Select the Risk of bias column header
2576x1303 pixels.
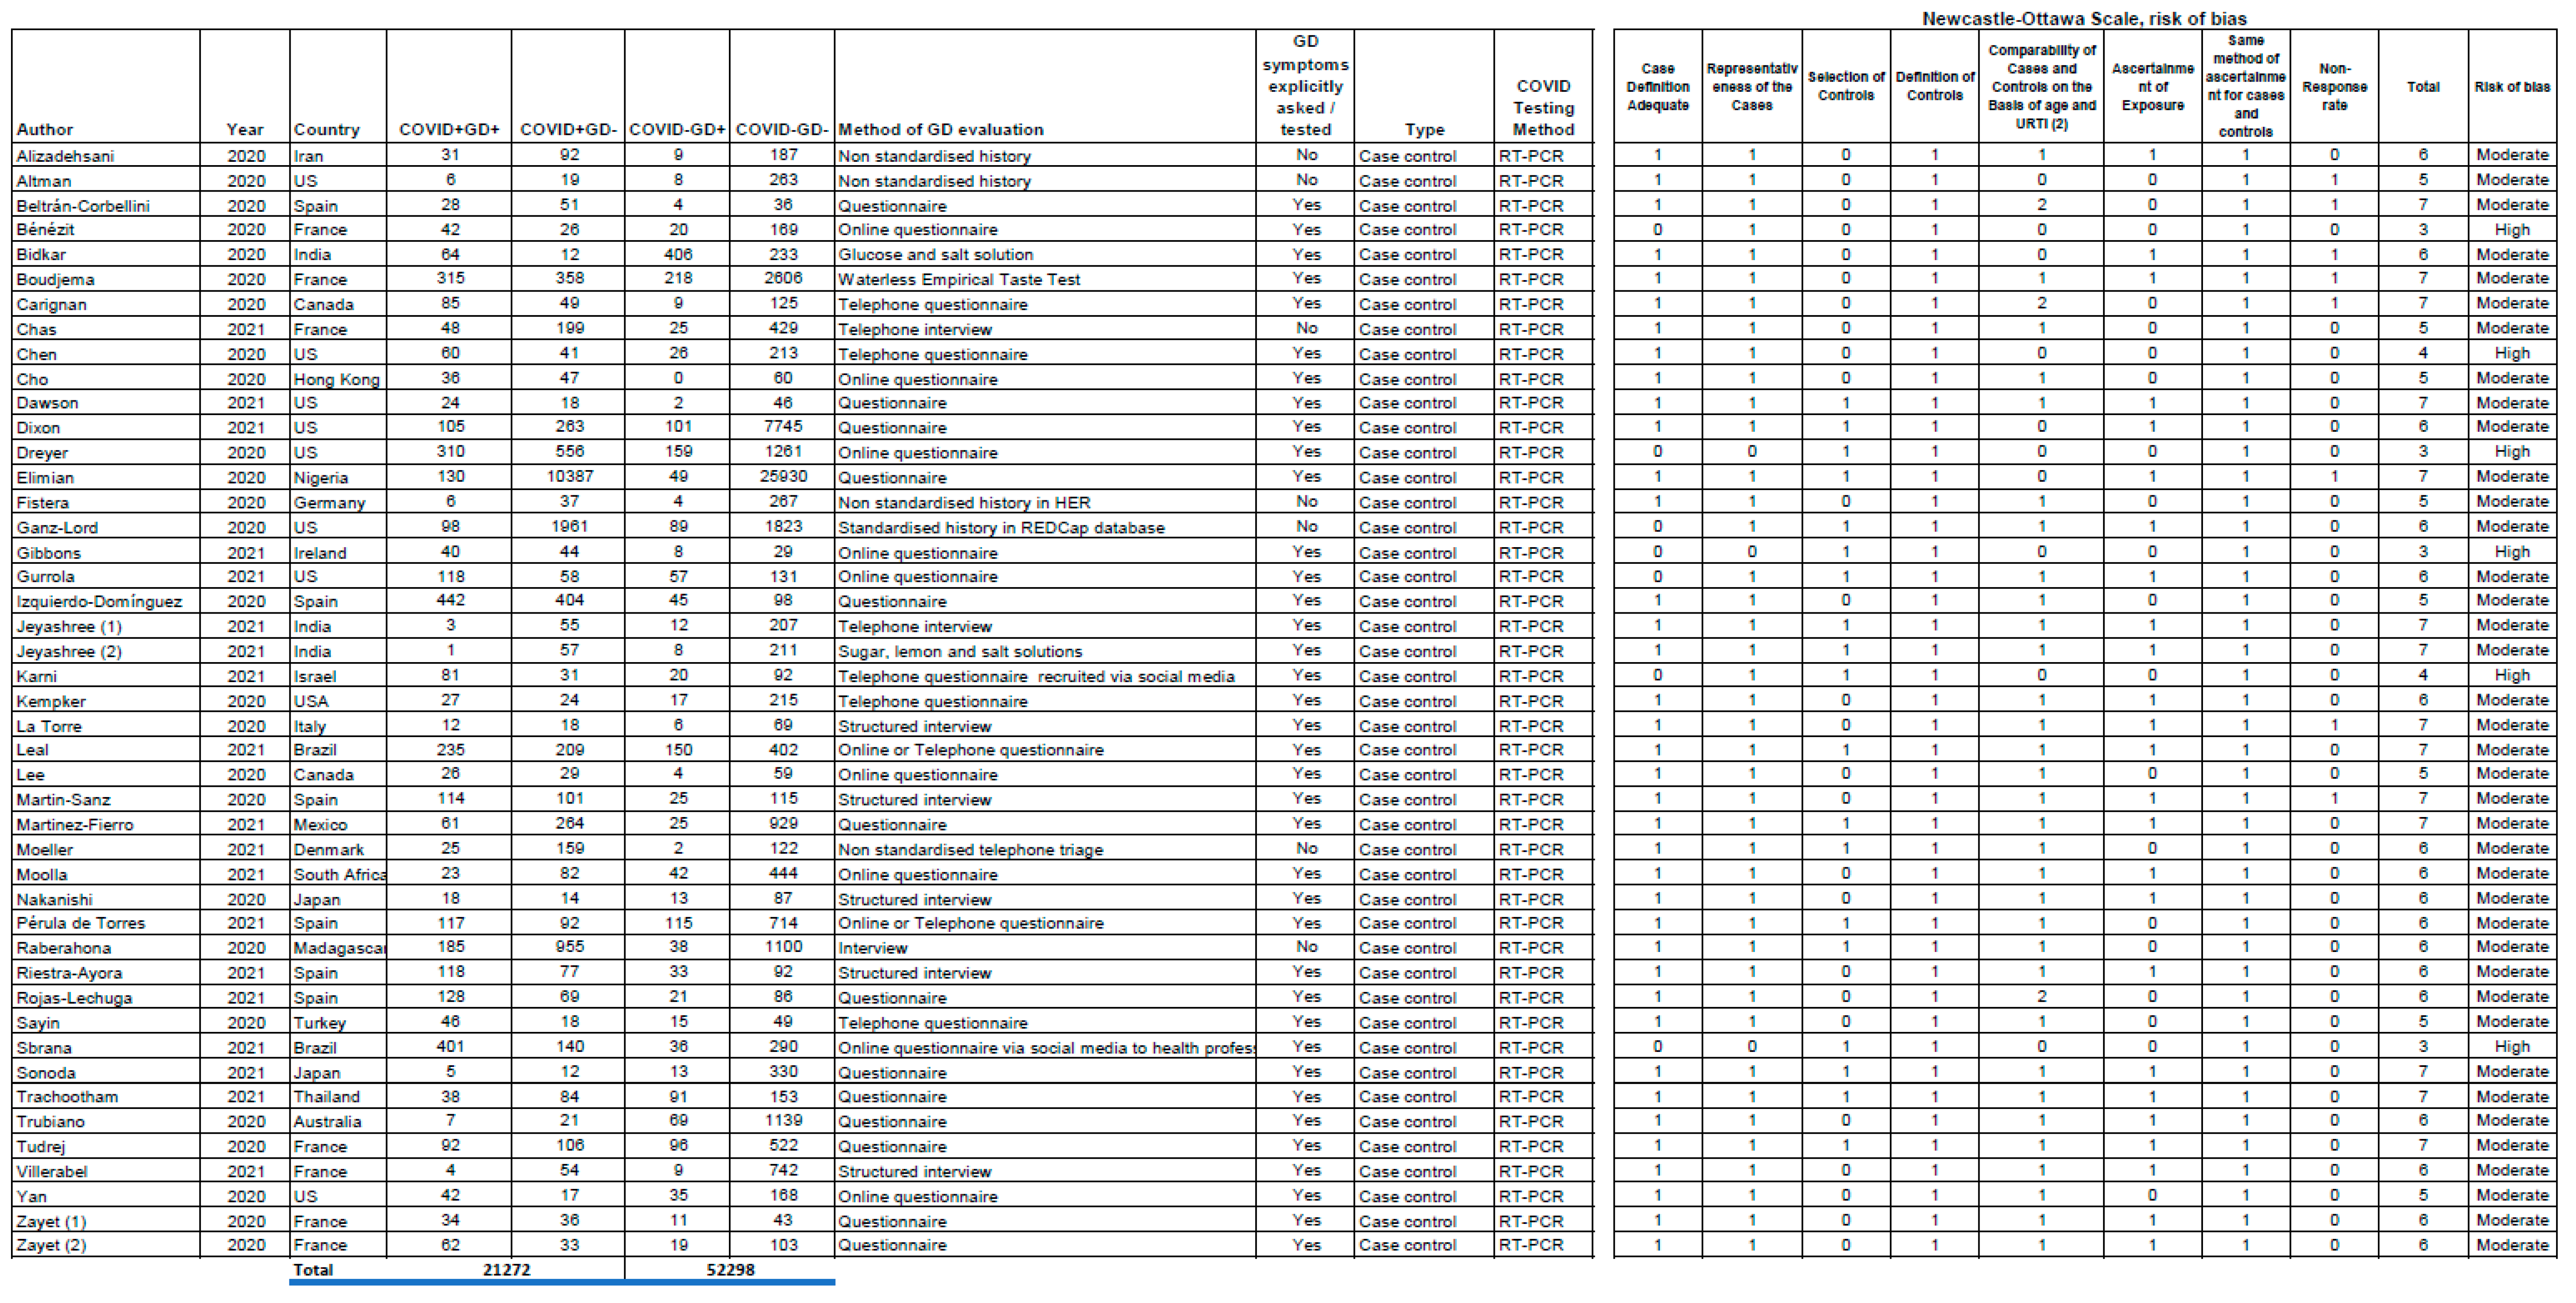point(2511,87)
